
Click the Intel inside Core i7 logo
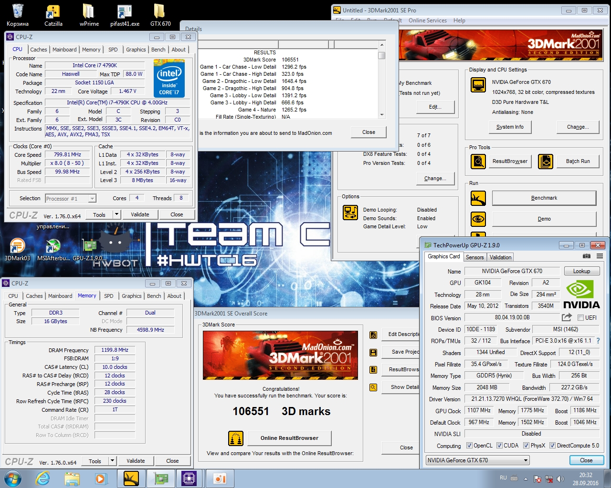click(x=169, y=78)
